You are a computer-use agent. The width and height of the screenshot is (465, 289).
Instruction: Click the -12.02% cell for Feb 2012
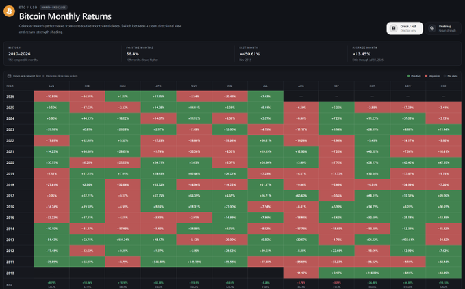pyautogui.click(x=87, y=251)
